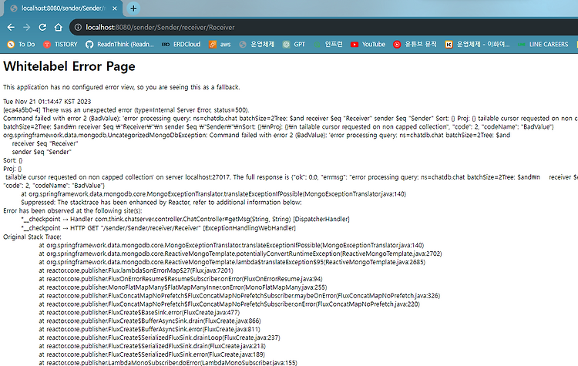
Task: Click the FluxCreate.java:237 drainLoop stack line
Action: point(160,337)
